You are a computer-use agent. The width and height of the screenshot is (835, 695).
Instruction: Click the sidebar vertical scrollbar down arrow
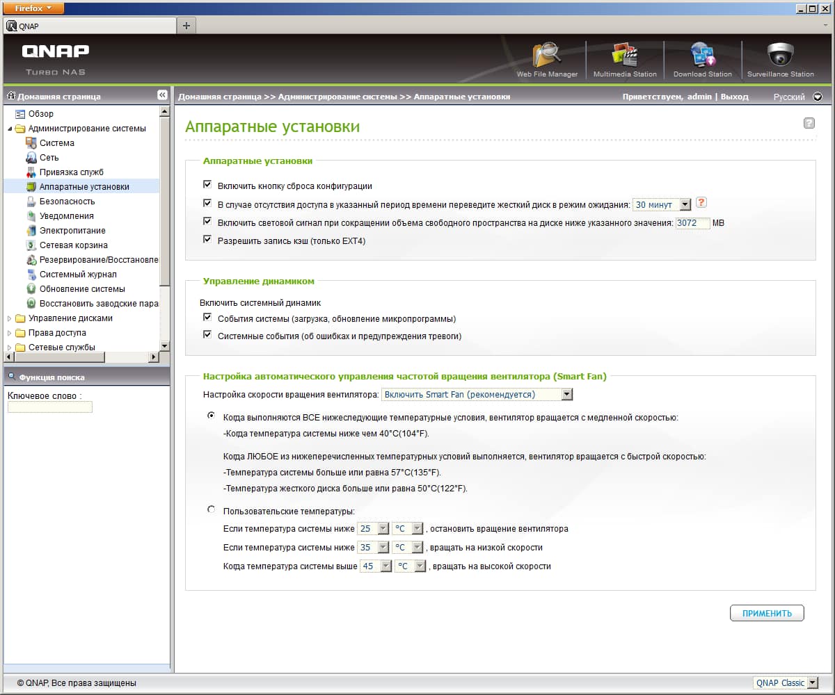[164, 346]
